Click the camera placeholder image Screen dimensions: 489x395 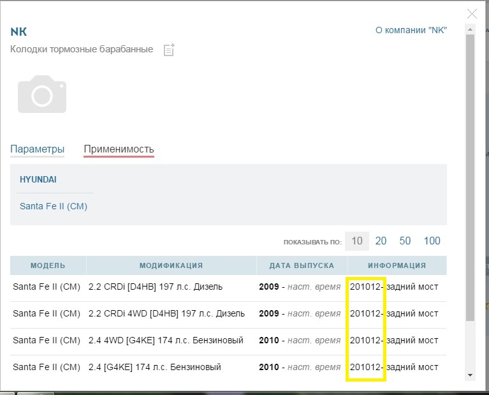(x=42, y=94)
